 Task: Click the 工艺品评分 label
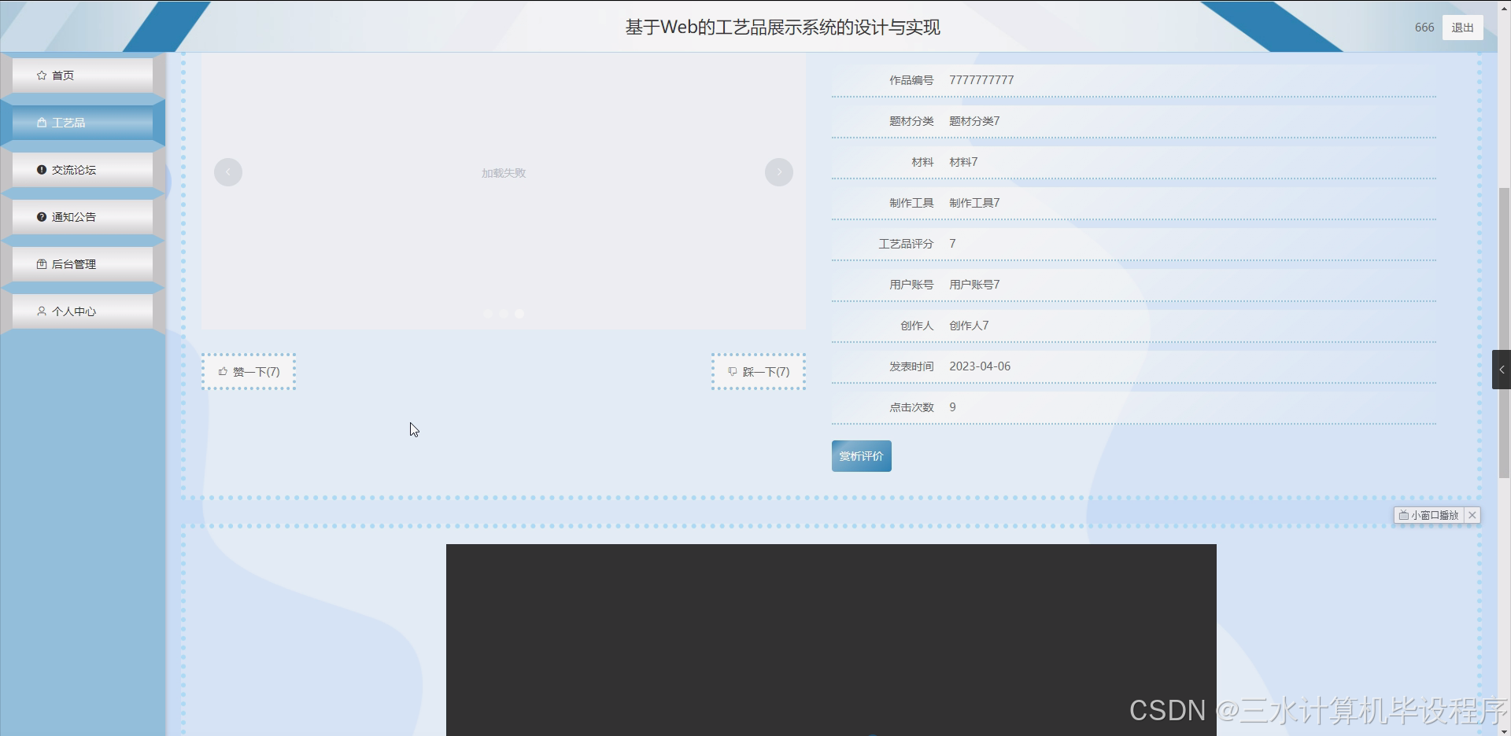906,244
